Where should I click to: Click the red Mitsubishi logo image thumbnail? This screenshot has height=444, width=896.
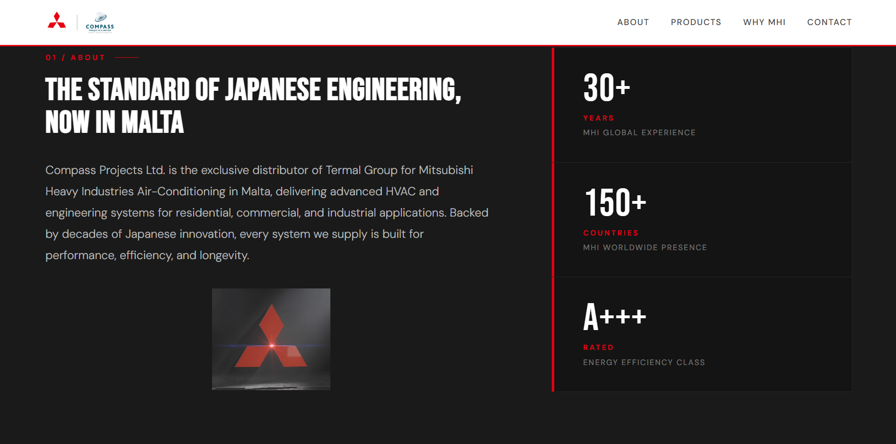(x=271, y=339)
